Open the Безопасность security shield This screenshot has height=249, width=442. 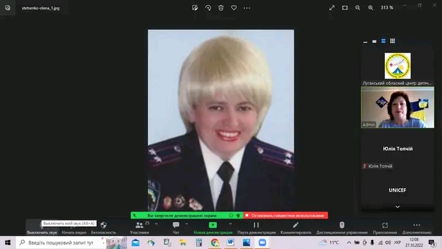(104, 228)
